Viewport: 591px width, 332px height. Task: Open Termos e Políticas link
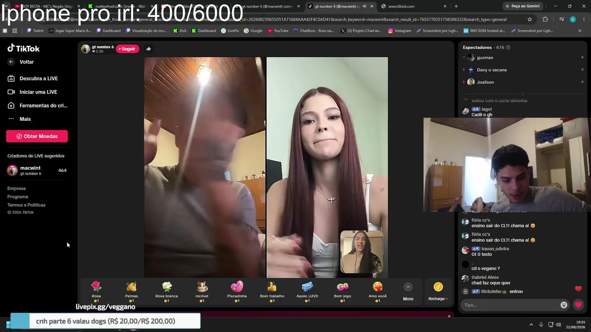pyautogui.click(x=26, y=205)
